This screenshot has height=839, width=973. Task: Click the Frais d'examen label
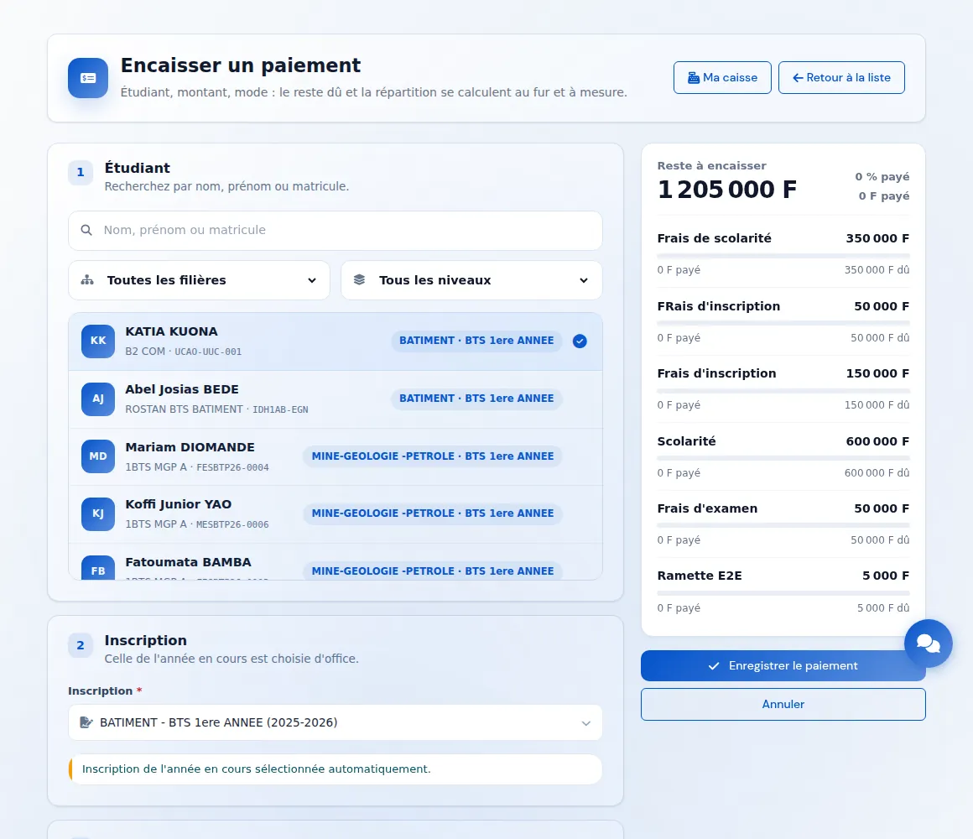point(707,509)
